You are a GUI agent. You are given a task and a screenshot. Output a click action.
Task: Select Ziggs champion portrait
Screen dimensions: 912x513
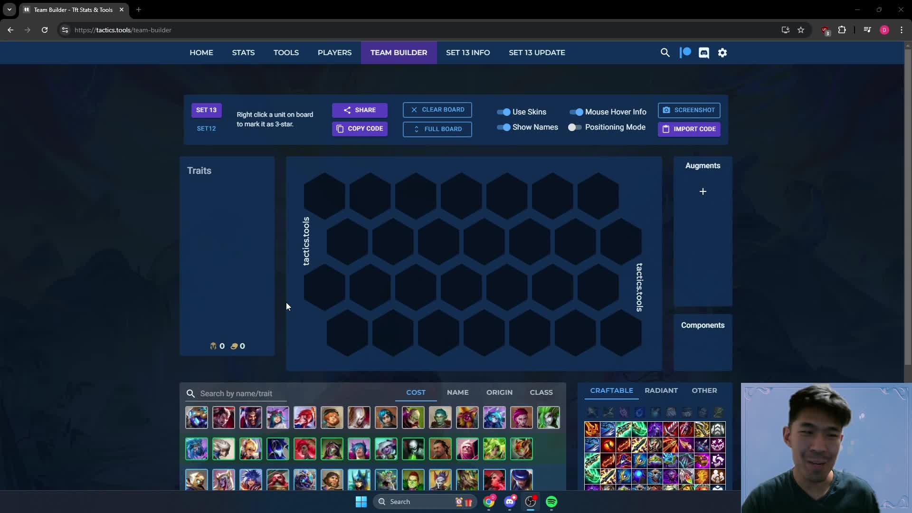click(x=521, y=449)
